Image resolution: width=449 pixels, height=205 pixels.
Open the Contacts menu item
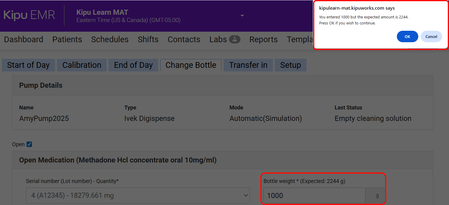point(184,39)
